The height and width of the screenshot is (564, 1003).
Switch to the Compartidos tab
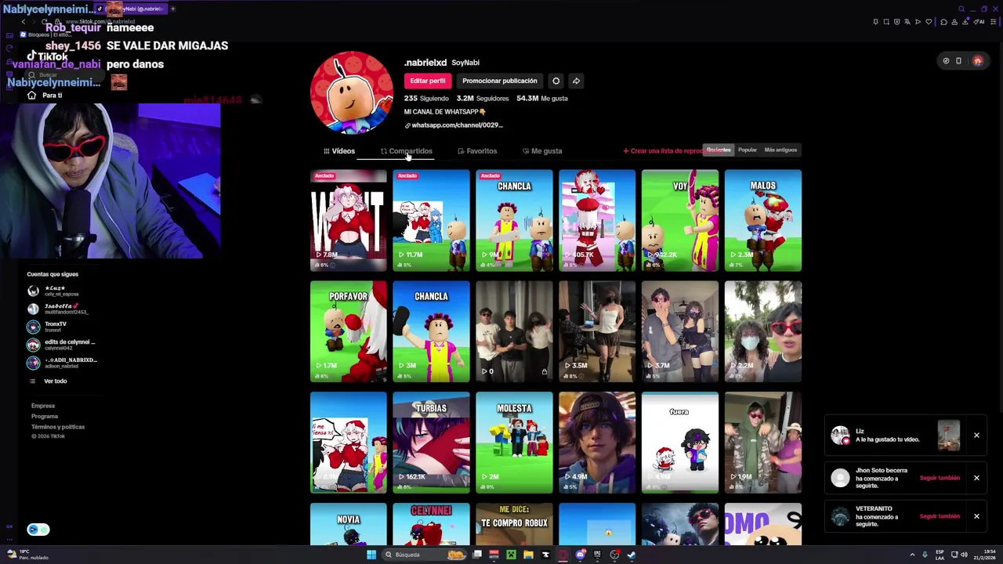(407, 151)
